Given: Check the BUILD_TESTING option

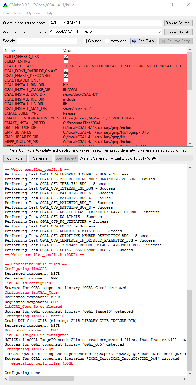Looking at the screenshot, I should 66,61.
